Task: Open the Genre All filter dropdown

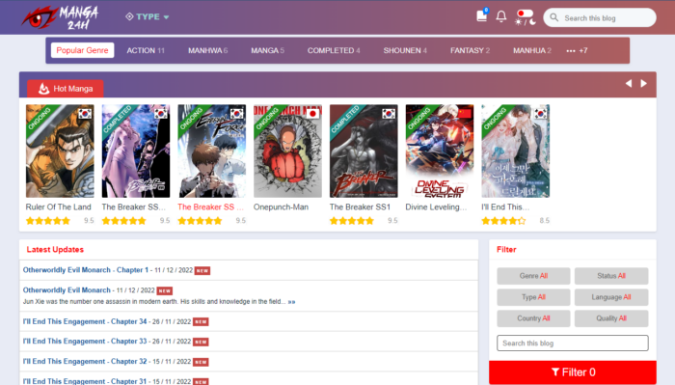Action: [x=533, y=276]
